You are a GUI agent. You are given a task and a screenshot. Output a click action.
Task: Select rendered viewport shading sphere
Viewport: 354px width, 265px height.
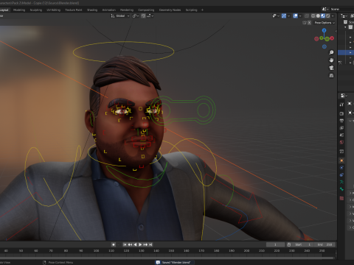click(327, 15)
